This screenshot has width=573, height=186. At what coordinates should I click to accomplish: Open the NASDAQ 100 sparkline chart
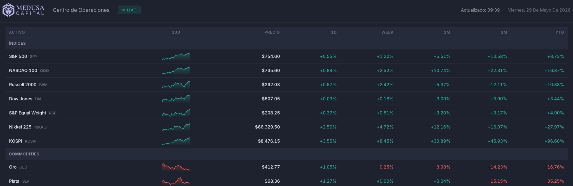click(176, 70)
